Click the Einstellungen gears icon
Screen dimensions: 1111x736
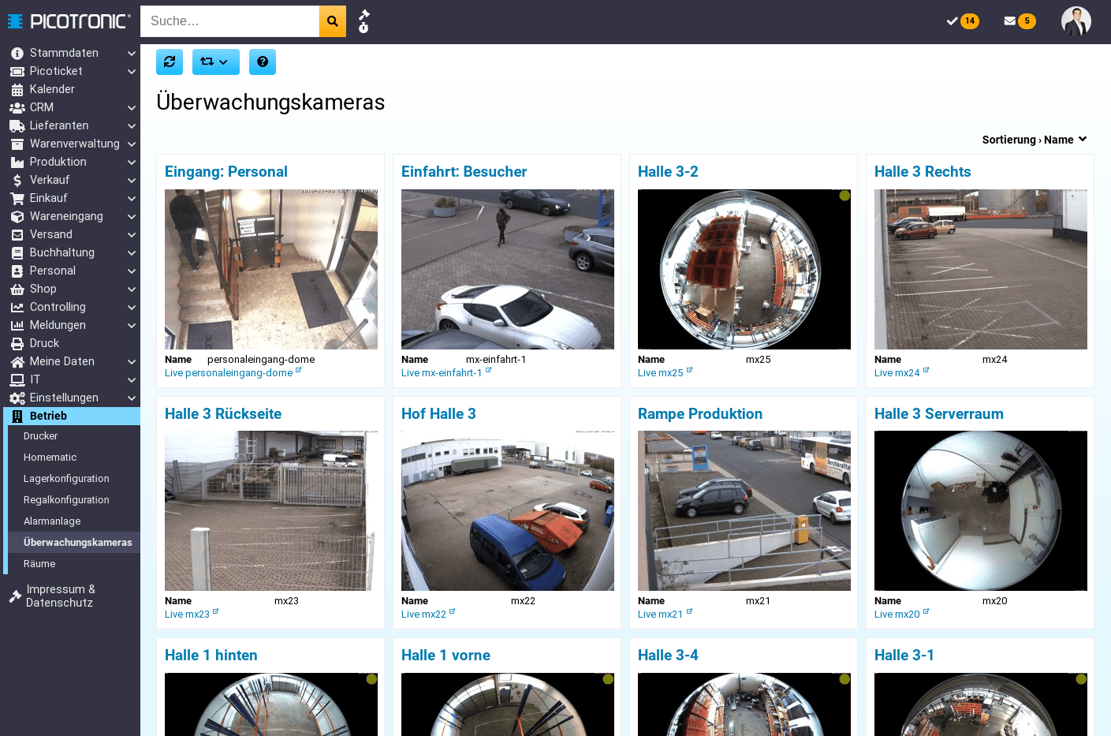17,398
